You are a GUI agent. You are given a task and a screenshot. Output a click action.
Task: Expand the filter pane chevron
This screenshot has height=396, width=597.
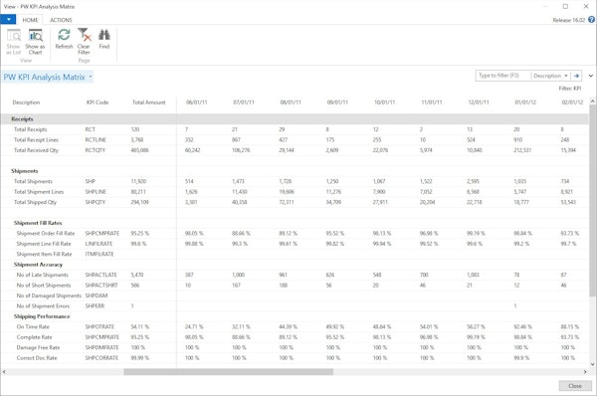(590, 76)
